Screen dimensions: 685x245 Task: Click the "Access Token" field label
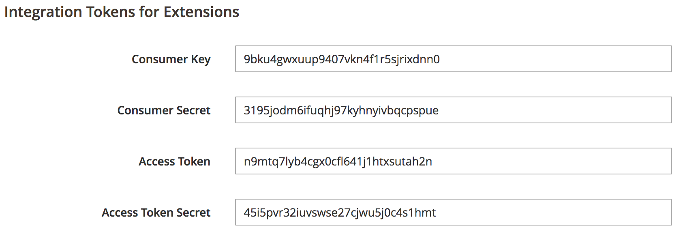click(174, 161)
